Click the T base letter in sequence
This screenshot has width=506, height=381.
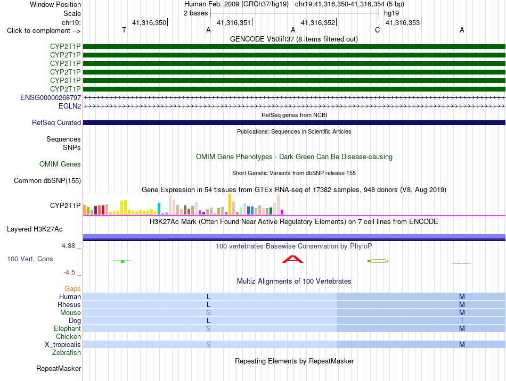124,30
